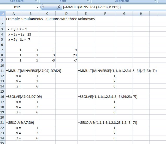Select column B header
Screen dimensions: 166x144
click(x=31, y=14)
